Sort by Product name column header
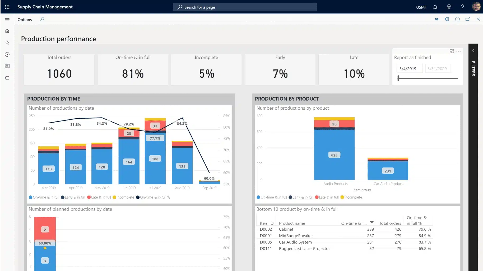Image resolution: width=483 pixels, height=271 pixels. coord(292,223)
